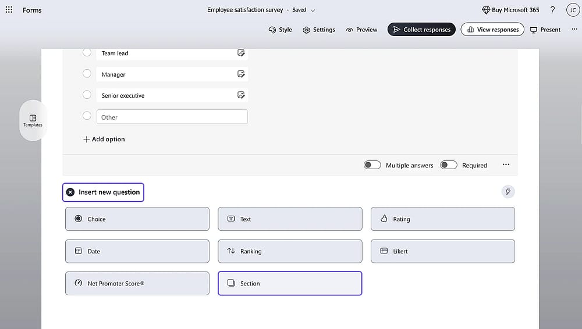Click the Collect responses button
Screen dimensions: 582x329
[421, 29]
